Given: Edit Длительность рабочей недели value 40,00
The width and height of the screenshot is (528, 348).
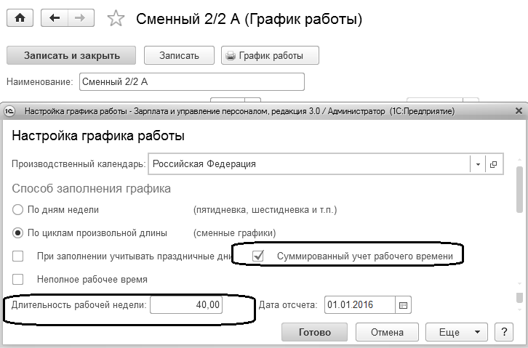Looking at the screenshot, I should click(x=186, y=305).
